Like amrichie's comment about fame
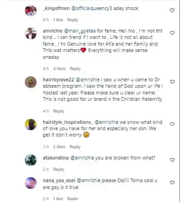The width and height of the screenshot is (180, 202). coord(172,33)
